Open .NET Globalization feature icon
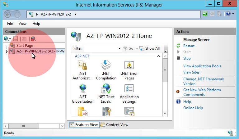Viewport: 239px width, 139px height. click(82, 89)
